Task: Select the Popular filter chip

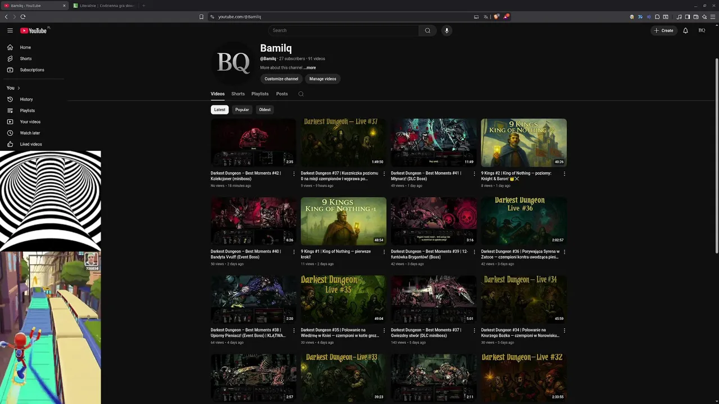Action: coord(242,109)
